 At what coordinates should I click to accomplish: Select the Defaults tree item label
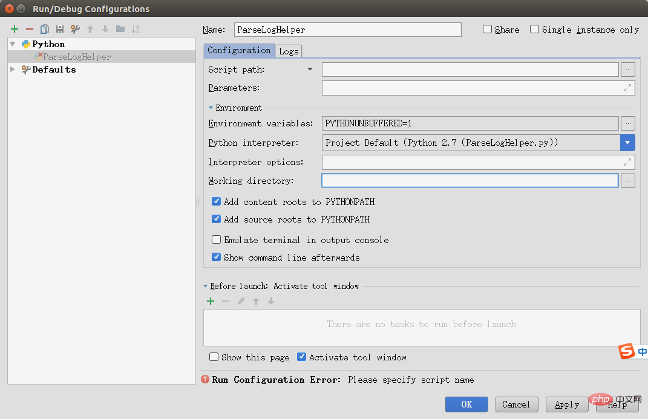[x=54, y=70]
